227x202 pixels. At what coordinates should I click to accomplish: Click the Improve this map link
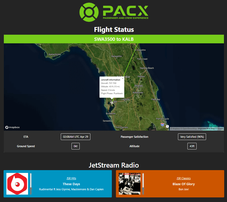pos(206,129)
